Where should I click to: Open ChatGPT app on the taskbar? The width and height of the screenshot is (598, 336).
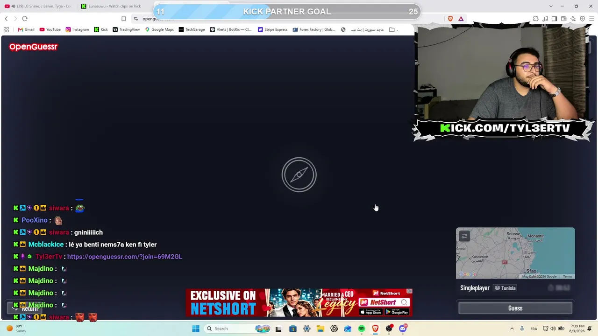click(x=334, y=329)
